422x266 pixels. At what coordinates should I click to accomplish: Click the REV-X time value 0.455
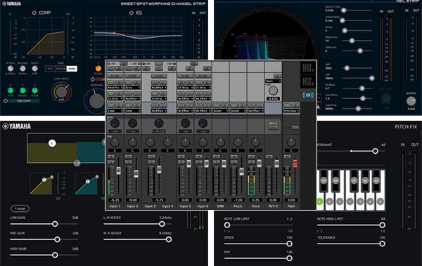(x=273, y=99)
